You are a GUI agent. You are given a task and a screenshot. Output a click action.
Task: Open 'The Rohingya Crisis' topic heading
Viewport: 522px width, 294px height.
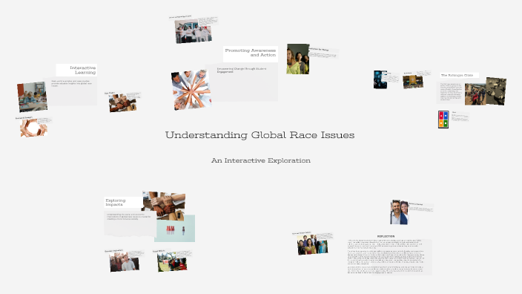(x=457, y=75)
